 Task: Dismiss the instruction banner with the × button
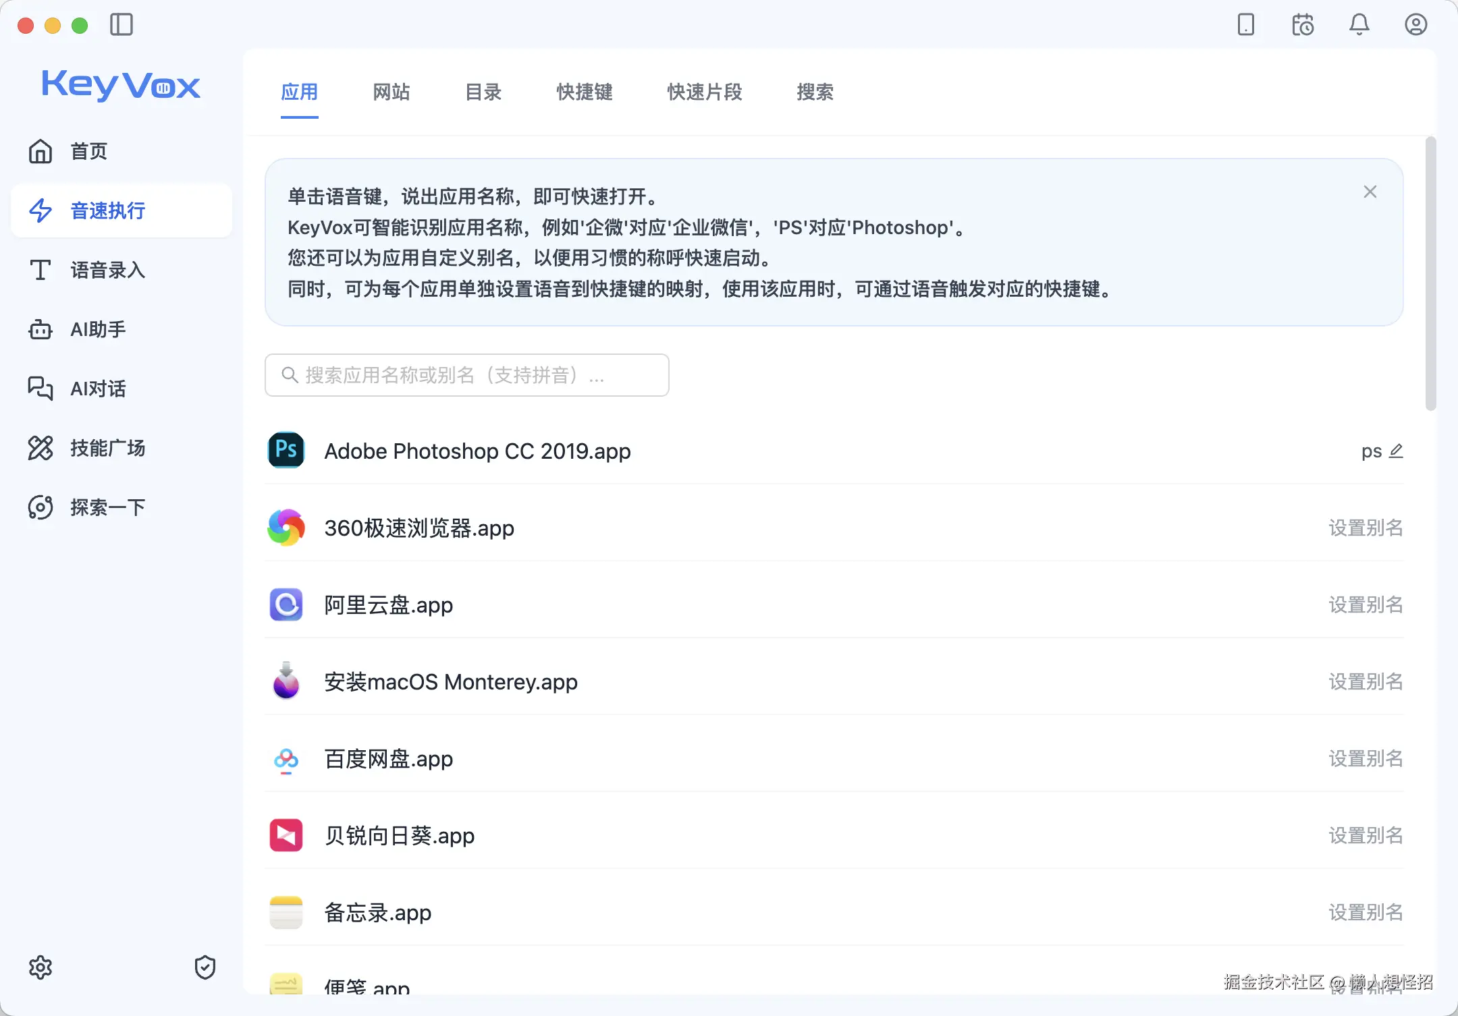[1370, 191]
